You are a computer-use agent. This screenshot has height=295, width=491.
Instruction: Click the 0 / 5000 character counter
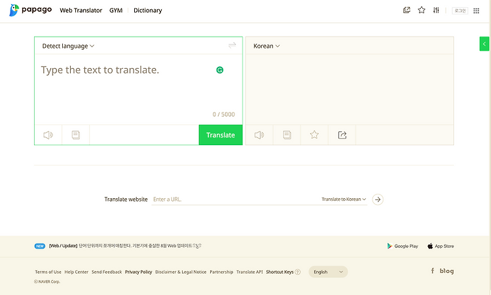(224, 114)
